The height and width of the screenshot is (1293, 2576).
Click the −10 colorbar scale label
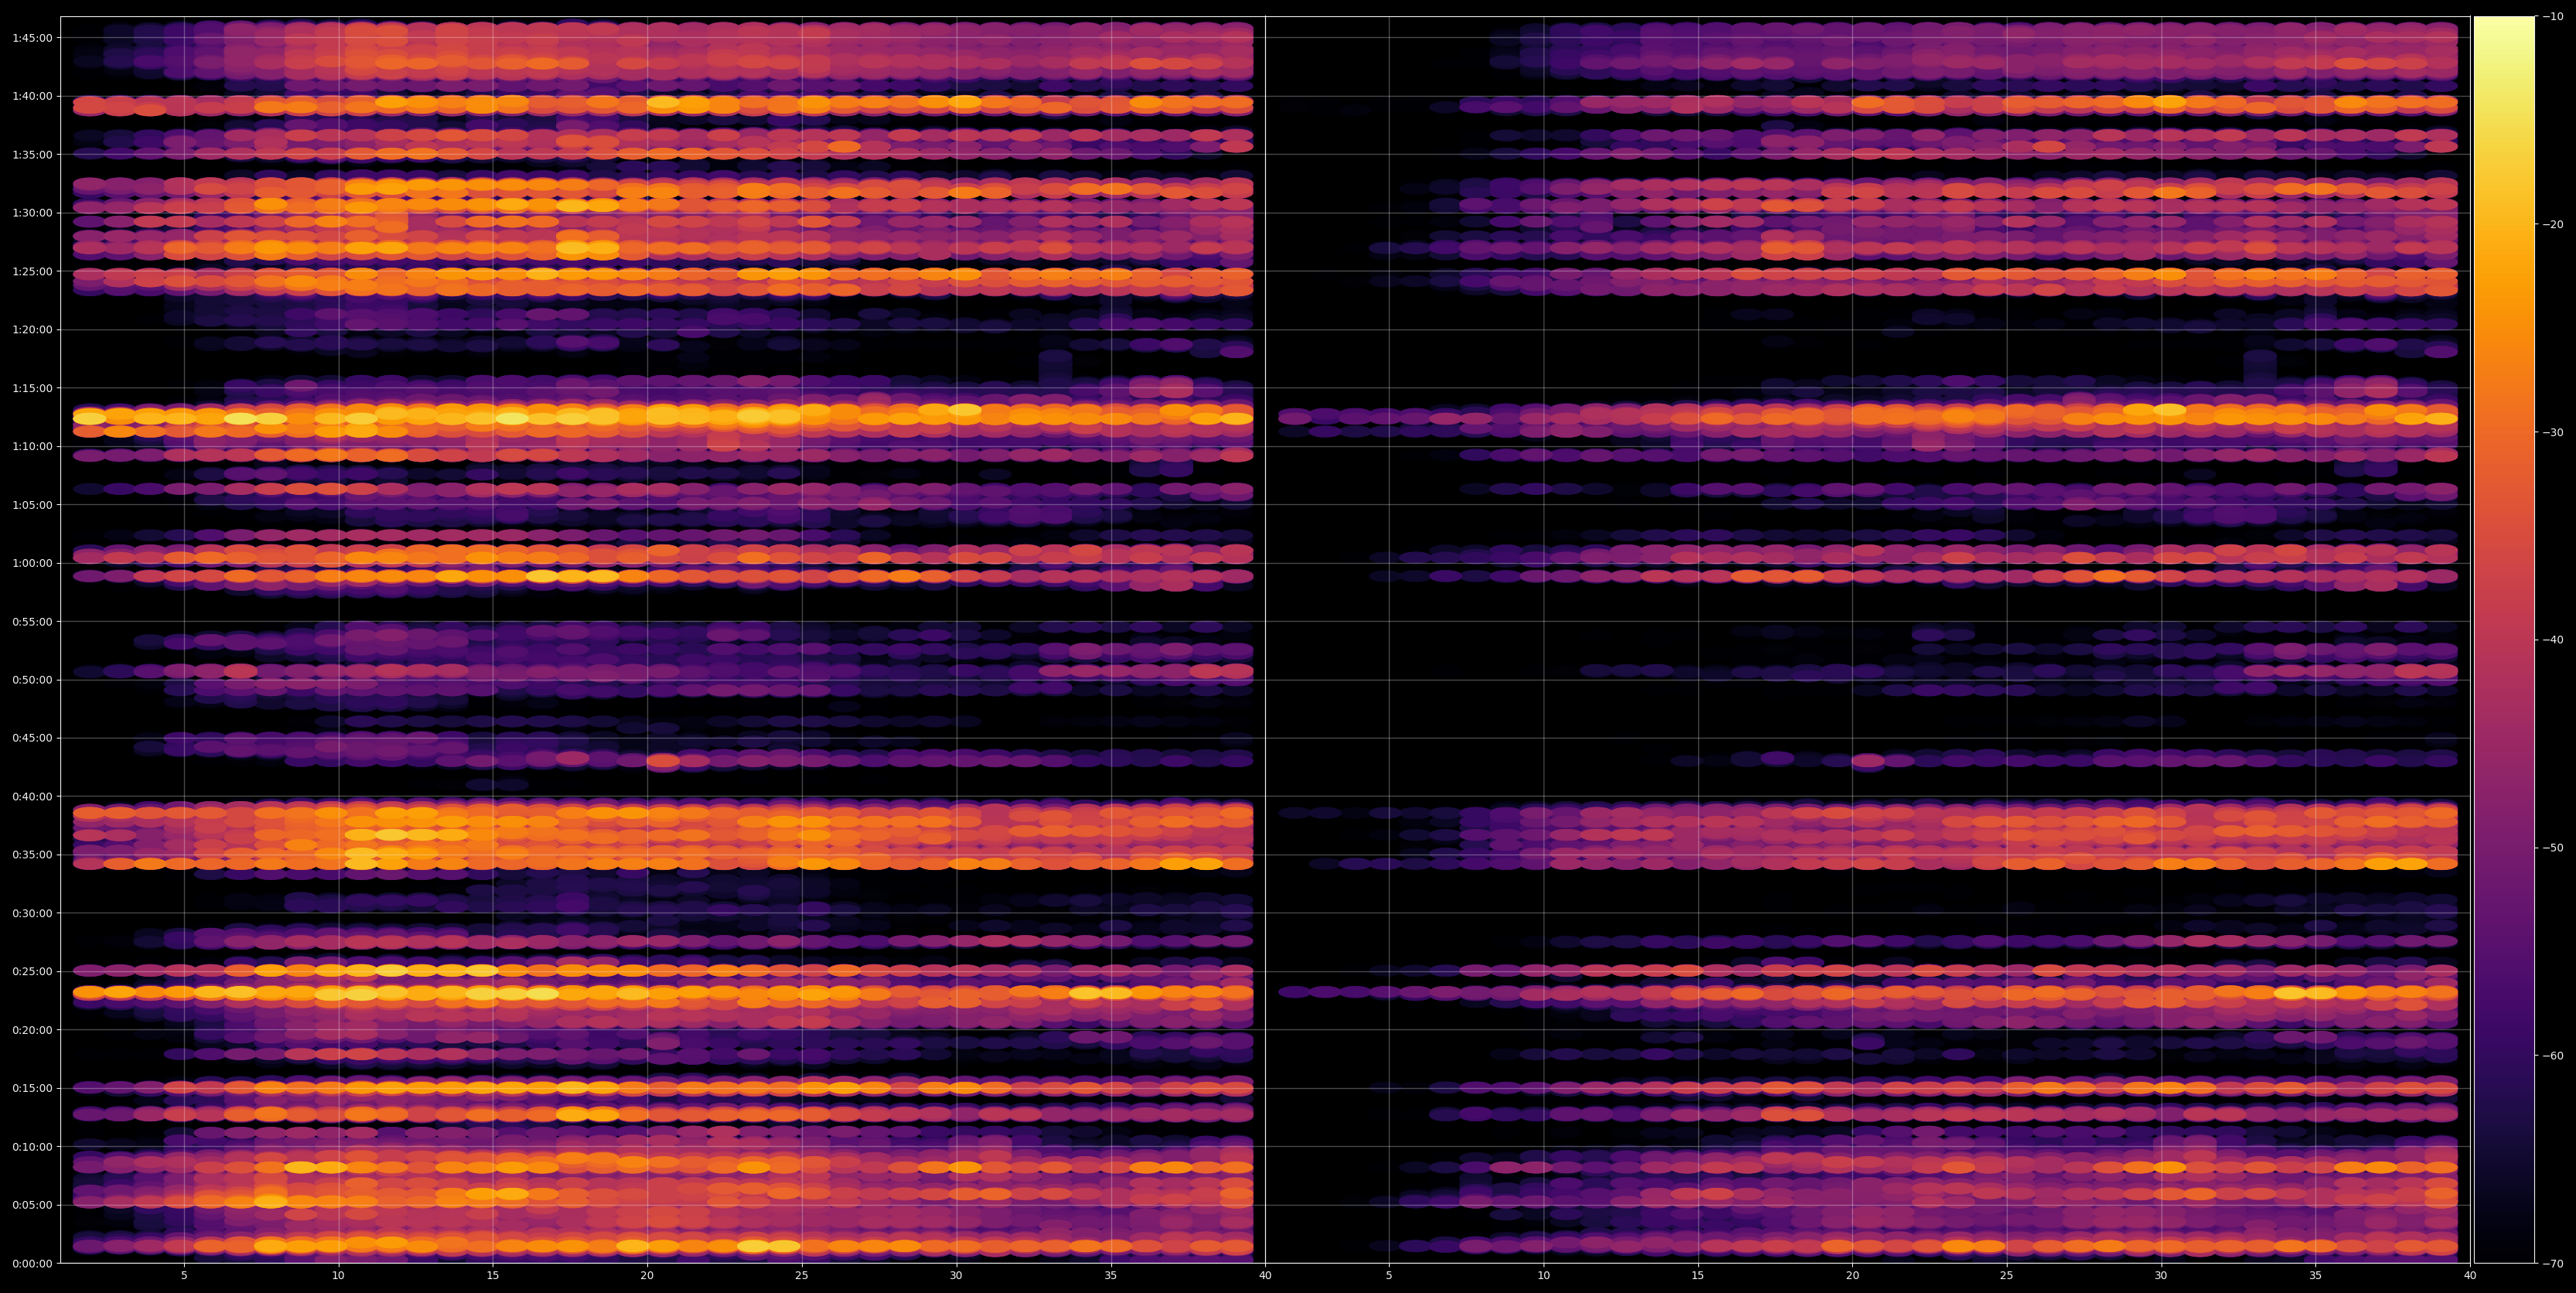coord(2553,16)
